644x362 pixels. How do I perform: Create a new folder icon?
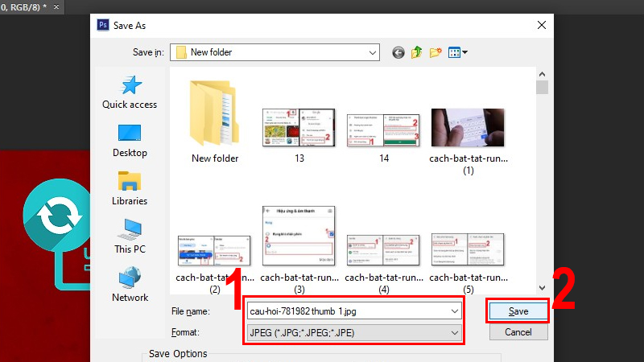[436, 52]
